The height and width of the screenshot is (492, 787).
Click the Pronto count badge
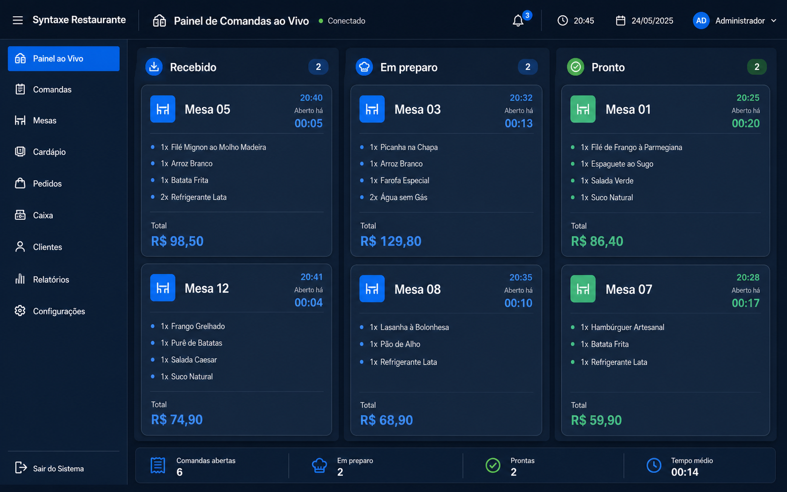[x=757, y=67]
